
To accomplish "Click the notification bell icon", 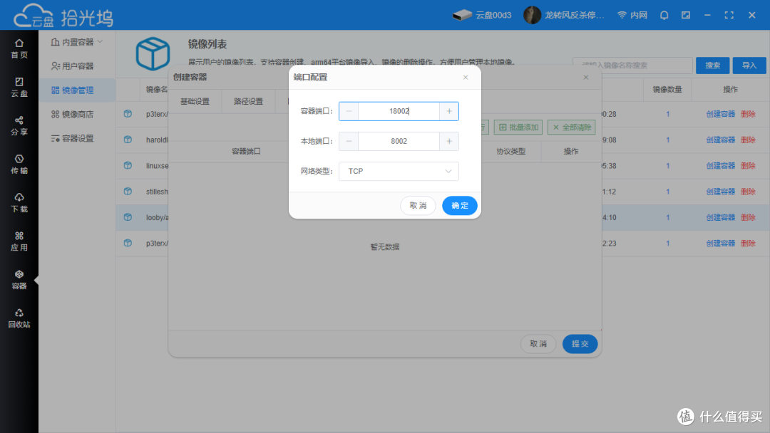I will [x=664, y=15].
